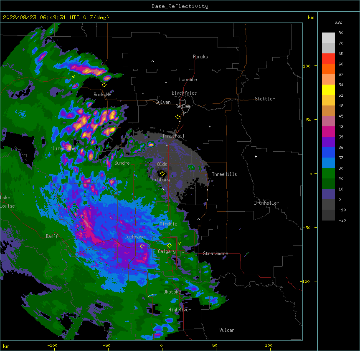Viewport: 360px width, 351px height.
Task: Click the ThreeHills town label
Action: [x=224, y=174]
